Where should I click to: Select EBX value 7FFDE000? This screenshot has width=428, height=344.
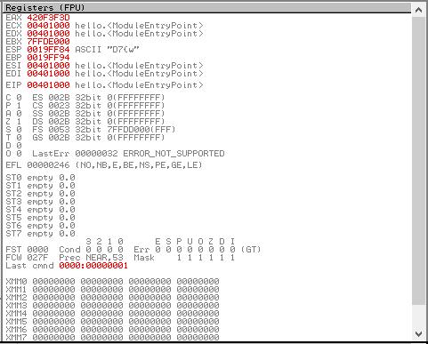tap(48, 42)
